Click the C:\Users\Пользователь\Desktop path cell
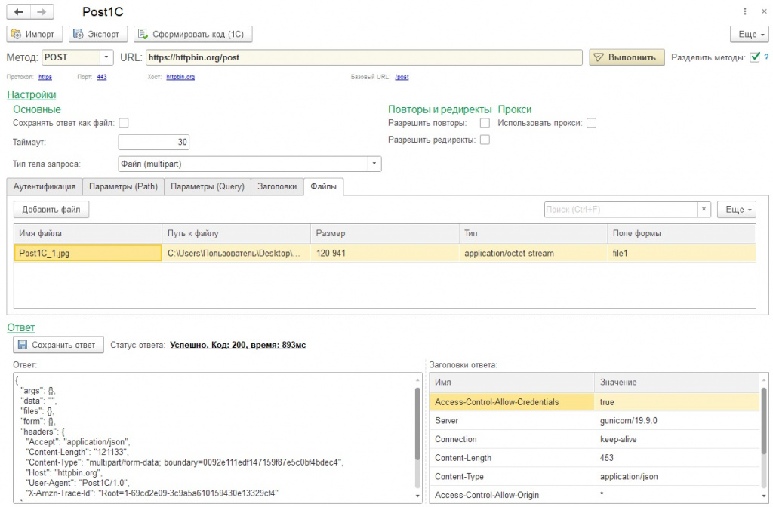The width and height of the screenshot is (773, 507). [236, 253]
